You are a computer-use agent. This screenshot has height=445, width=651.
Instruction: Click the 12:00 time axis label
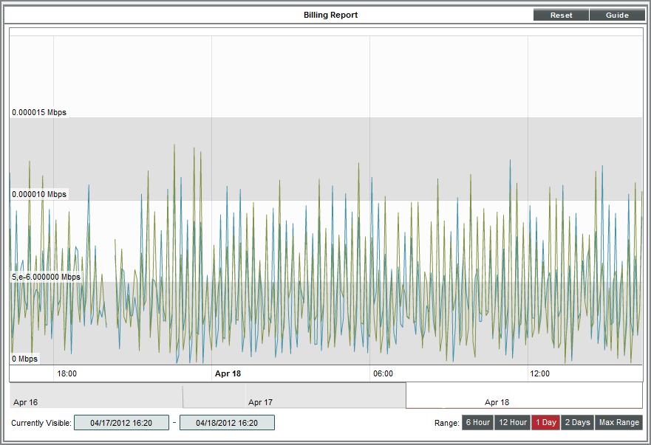point(539,373)
